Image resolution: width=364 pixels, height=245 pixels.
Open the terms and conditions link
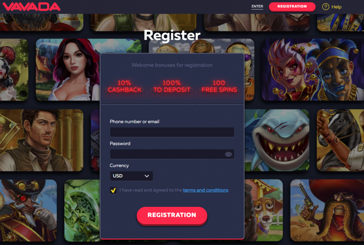click(x=206, y=190)
